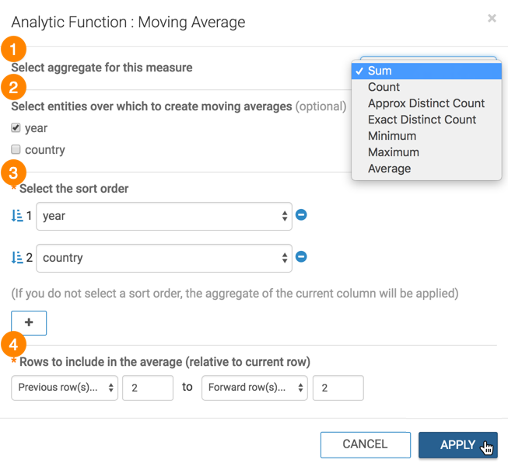Select Maximum aggregate option
This screenshot has width=508, height=470.
tap(393, 152)
